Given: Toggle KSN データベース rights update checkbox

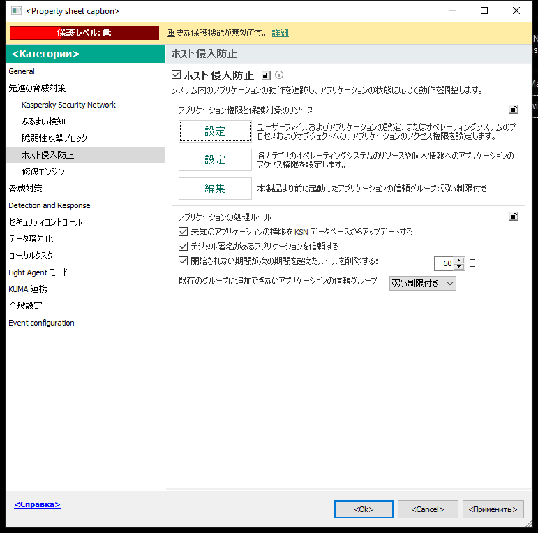Looking at the screenshot, I should point(184,231).
